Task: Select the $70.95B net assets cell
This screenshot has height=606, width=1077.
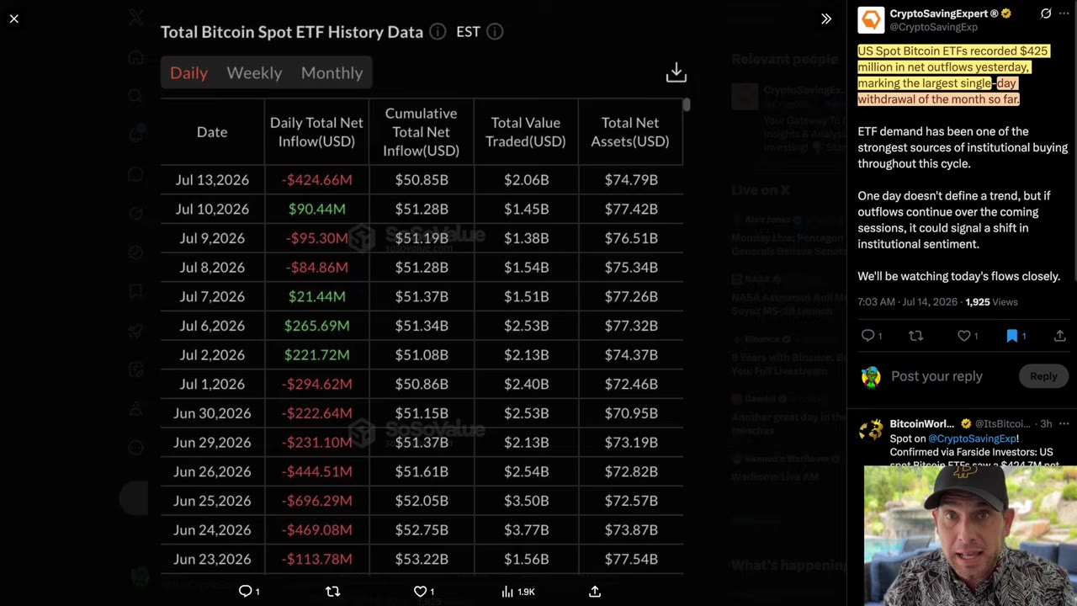Action: click(631, 413)
